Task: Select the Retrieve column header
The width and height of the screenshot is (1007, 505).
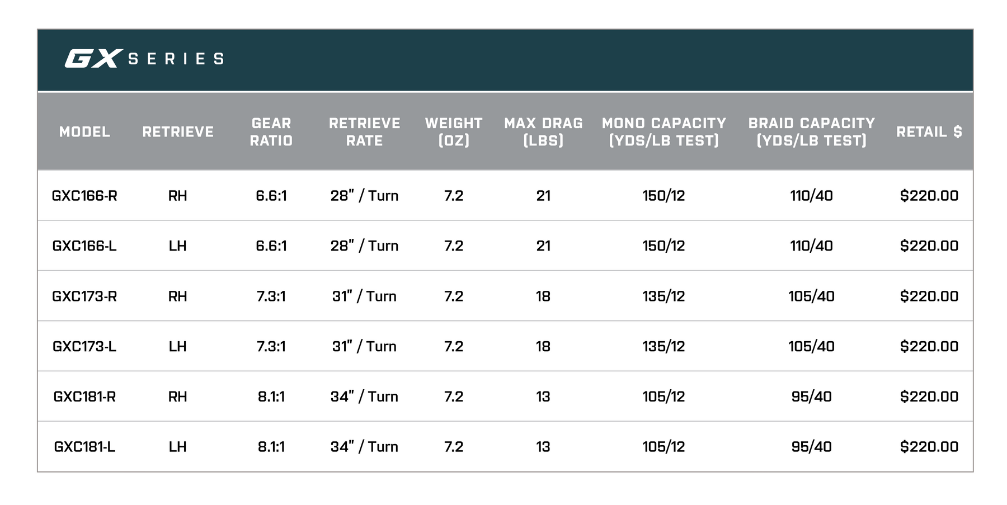Action: 178,132
